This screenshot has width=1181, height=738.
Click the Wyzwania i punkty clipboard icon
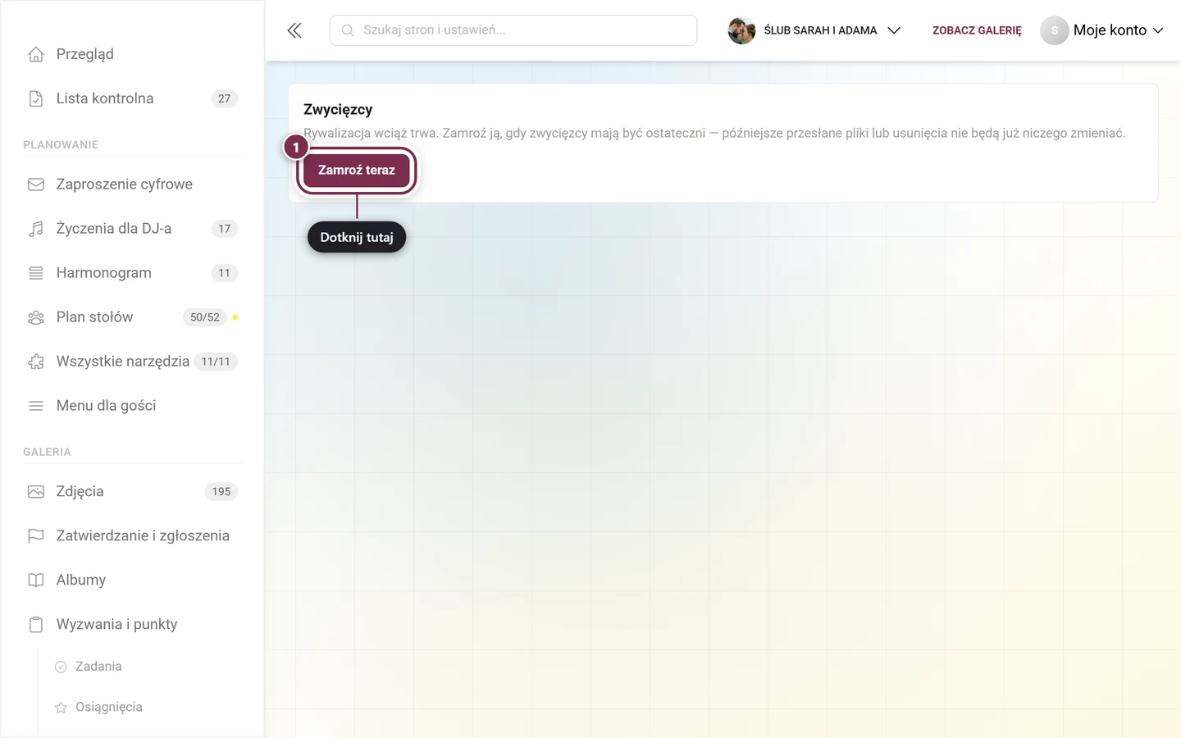(x=36, y=625)
